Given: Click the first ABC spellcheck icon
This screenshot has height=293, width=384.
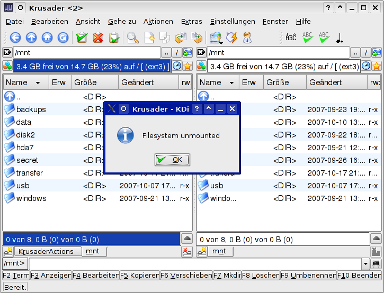Looking at the screenshot, I should [x=308, y=38].
